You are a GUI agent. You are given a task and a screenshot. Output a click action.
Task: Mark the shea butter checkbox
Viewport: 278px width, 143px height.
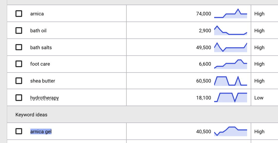tap(19, 81)
